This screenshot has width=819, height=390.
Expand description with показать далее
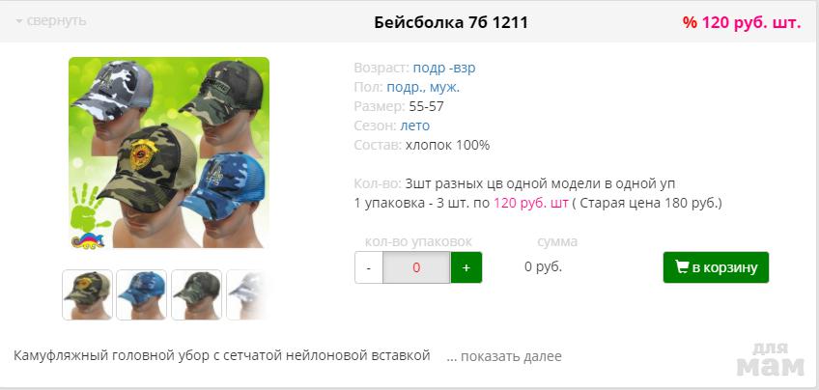(x=504, y=356)
